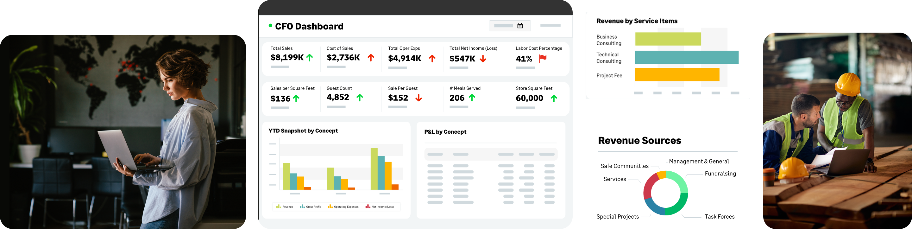Click the Labor Cost Percentage red flag
912x229 pixels.
pyautogui.click(x=542, y=59)
